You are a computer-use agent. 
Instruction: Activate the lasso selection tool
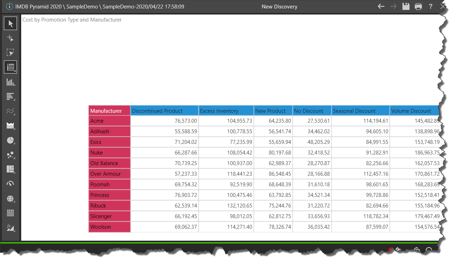coord(10,53)
